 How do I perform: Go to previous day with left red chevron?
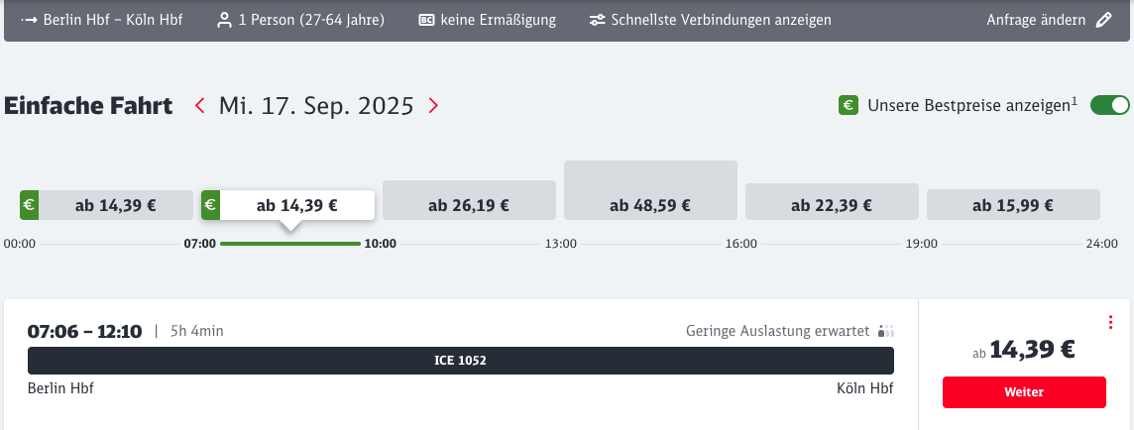[200, 105]
